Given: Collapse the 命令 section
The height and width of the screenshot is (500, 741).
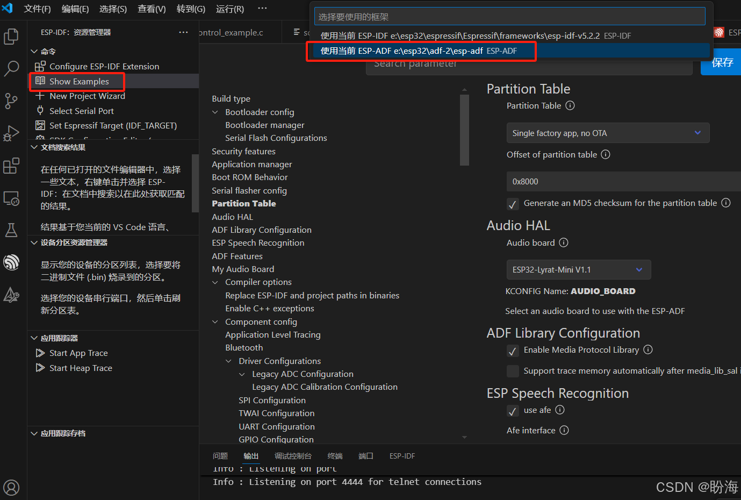Looking at the screenshot, I should pyautogui.click(x=34, y=51).
